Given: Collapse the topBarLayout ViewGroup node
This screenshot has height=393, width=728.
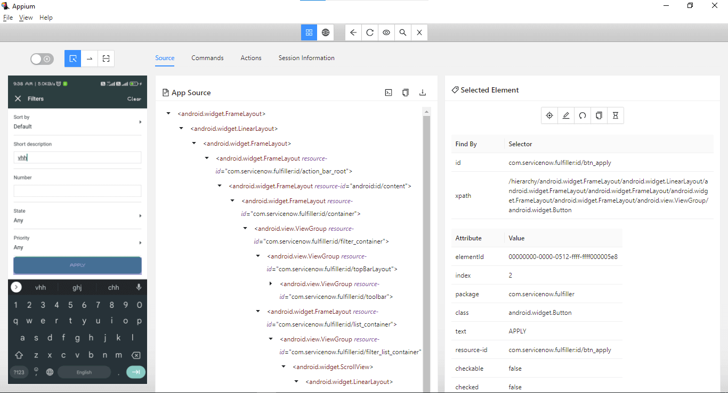Looking at the screenshot, I should click(x=258, y=256).
